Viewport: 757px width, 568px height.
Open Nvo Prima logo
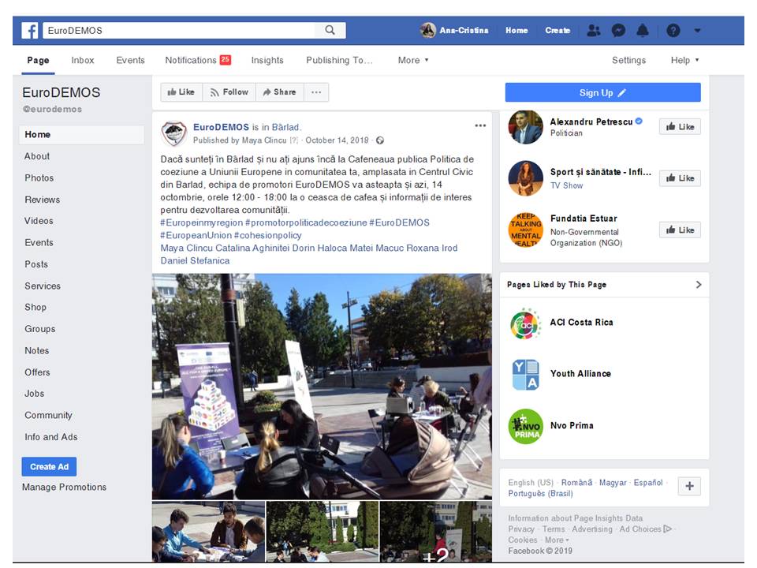point(526,427)
